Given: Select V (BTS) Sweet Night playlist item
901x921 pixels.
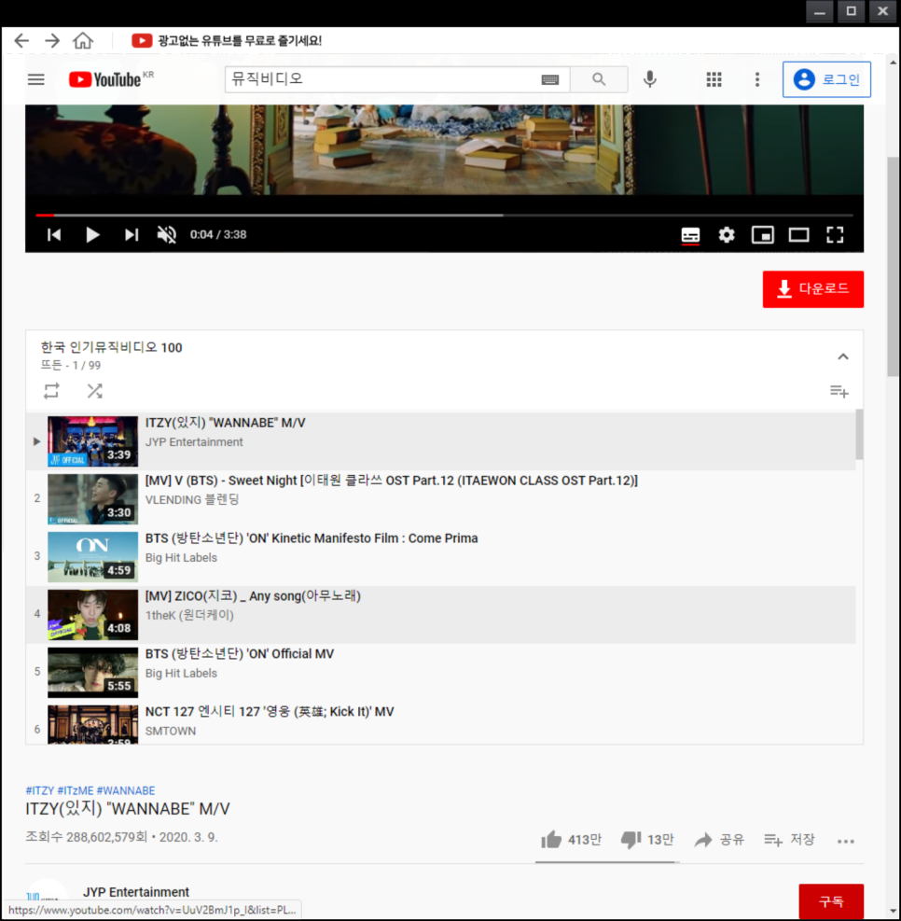Looking at the screenshot, I should [x=440, y=498].
